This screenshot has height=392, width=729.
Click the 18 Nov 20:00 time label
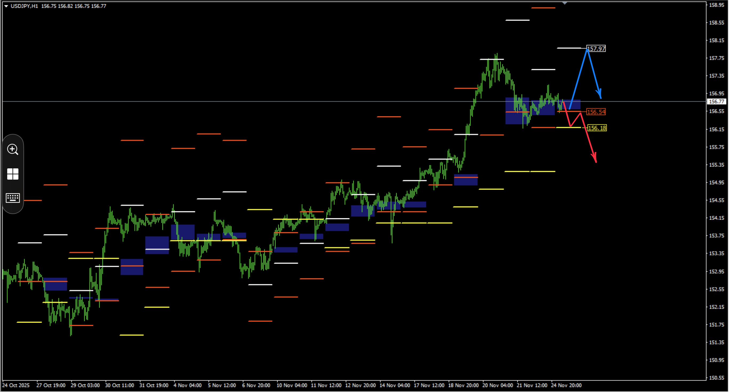click(x=463, y=385)
